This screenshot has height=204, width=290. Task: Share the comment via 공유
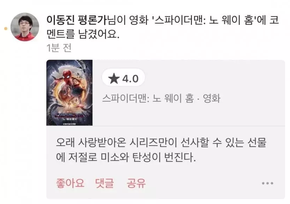(x=136, y=183)
